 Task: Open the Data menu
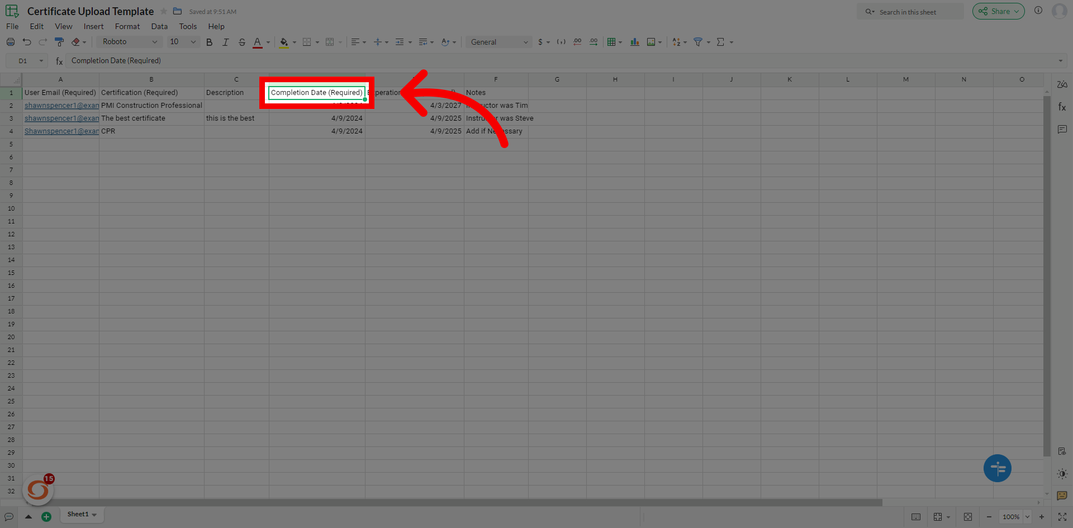point(159,26)
